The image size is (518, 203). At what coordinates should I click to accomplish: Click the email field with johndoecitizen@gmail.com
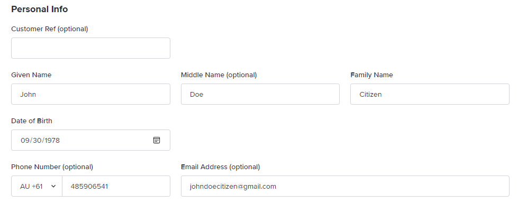click(345, 186)
